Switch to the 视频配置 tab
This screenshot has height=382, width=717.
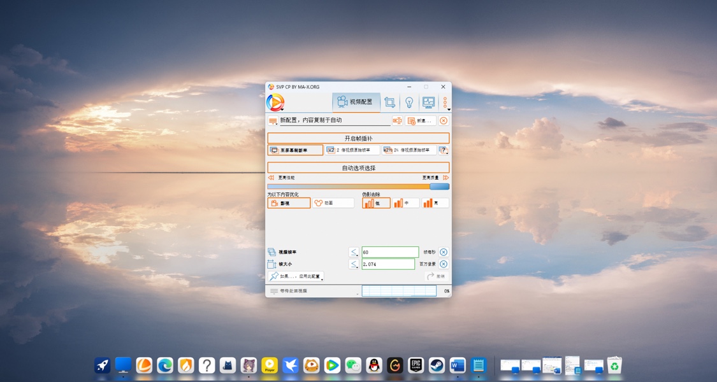pyautogui.click(x=356, y=102)
